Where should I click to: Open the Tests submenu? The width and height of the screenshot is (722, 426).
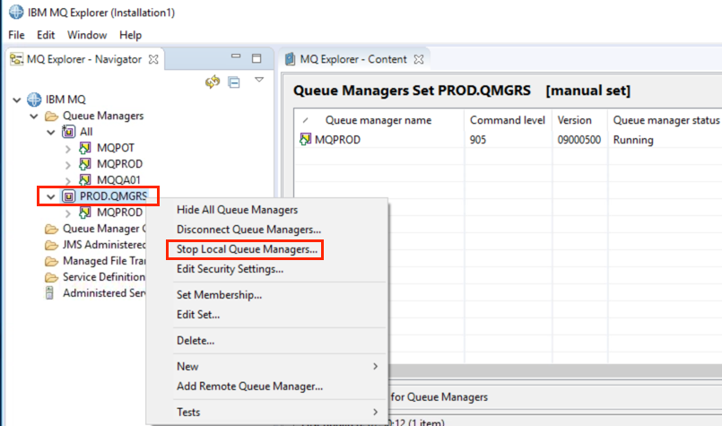[267, 413]
